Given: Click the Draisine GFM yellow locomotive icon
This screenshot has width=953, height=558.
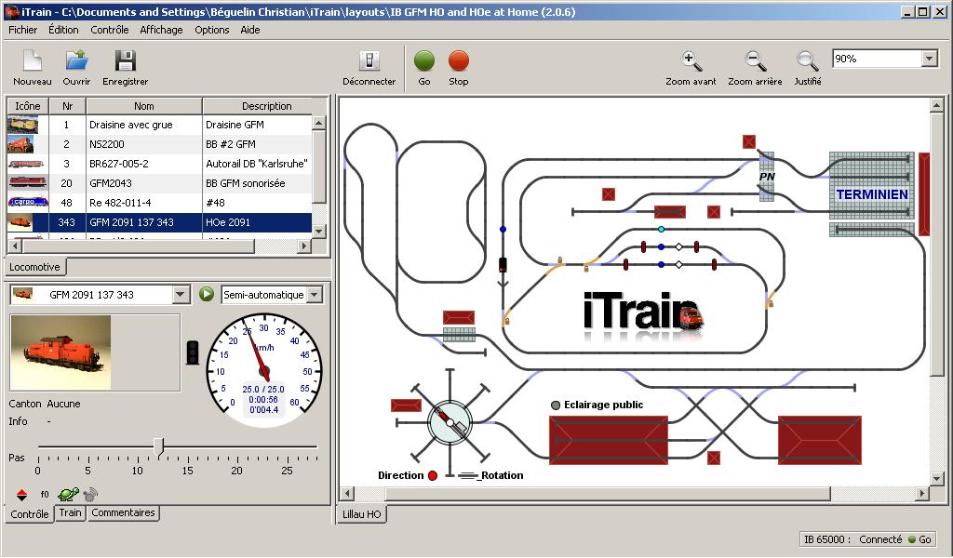Looking at the screenshot, I should pos(22,125).
